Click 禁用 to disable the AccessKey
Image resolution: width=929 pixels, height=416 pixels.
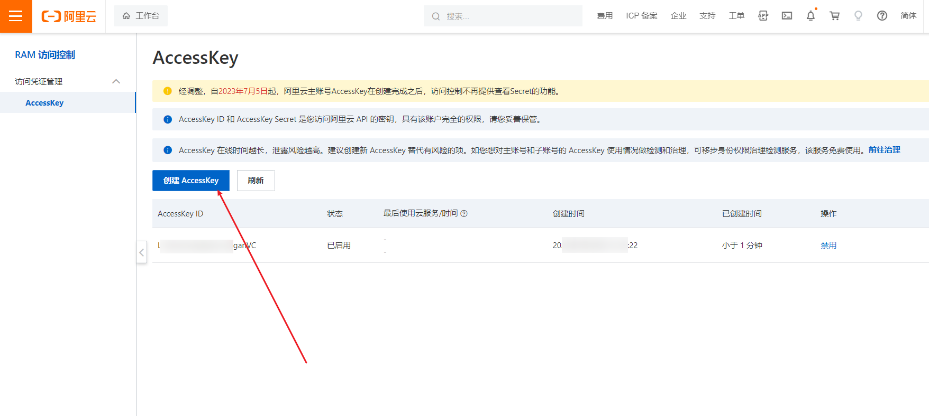[x=828, y=245]
